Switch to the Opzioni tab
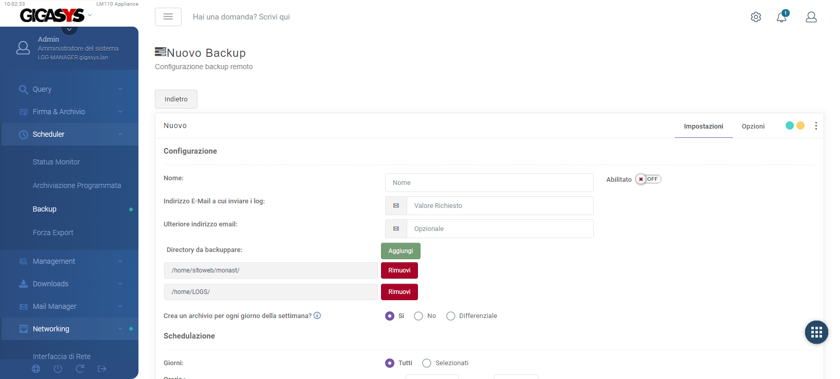The width and height of the screenshot is (840, 379). click(x=753, y=127)
